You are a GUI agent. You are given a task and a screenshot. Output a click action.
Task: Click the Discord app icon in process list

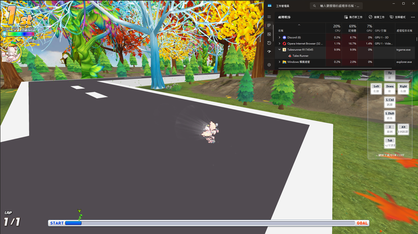point(284,37)
